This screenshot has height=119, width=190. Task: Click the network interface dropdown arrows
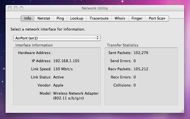click(98, 38)
